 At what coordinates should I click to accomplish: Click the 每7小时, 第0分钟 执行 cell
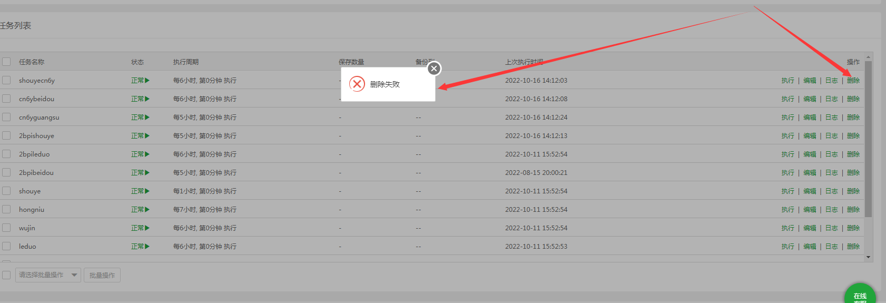coord(205,210)
